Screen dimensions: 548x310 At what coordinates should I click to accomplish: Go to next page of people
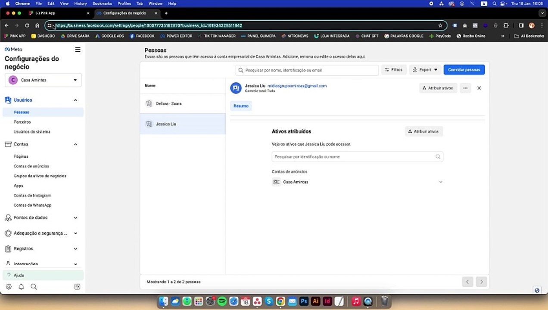[x=482, y=282]
